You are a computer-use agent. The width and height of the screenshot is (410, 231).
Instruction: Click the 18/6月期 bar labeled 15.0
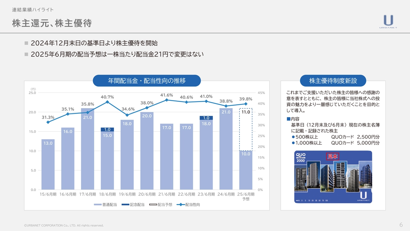tap(107, 160)
